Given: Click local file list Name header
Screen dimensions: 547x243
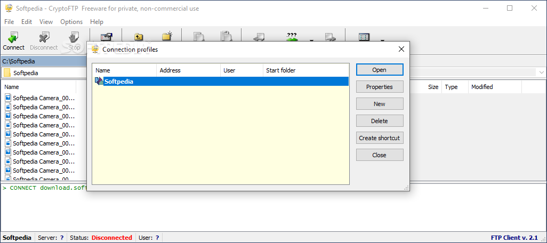Looking at the screenshot, I should (x=38, y=87).
